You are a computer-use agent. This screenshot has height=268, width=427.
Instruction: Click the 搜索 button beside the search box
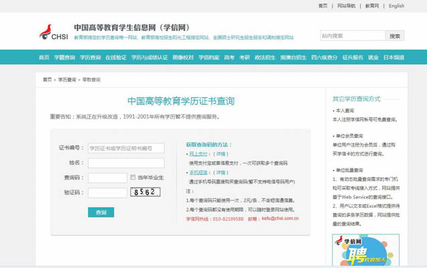[395, 36]
